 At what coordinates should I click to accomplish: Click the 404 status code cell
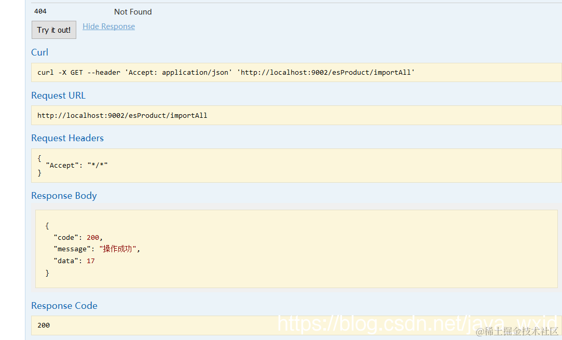click(x=40, y=11)
